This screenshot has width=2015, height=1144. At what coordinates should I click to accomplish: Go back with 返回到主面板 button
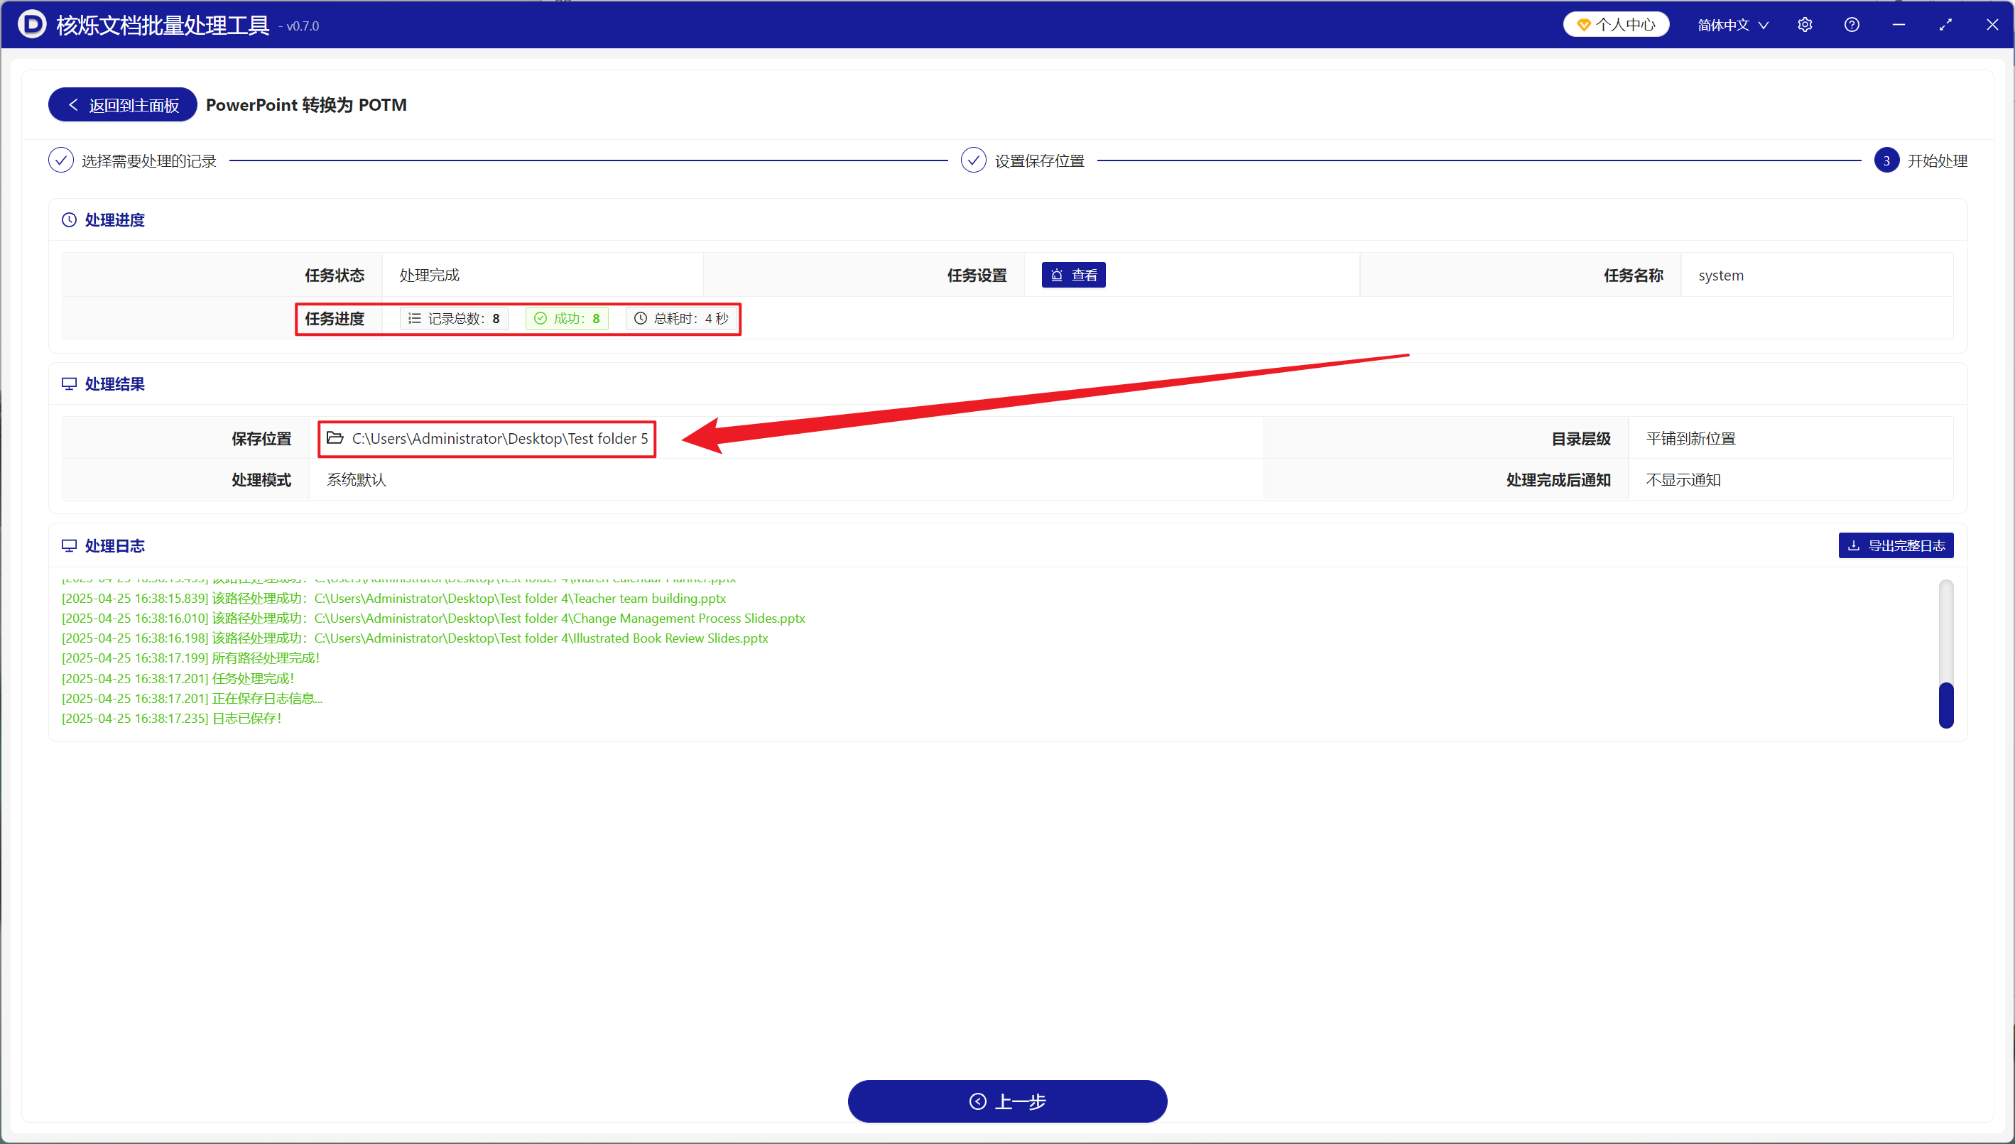123,104
